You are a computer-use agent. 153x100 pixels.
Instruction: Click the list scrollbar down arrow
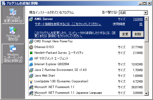click(x=146, y=94)
